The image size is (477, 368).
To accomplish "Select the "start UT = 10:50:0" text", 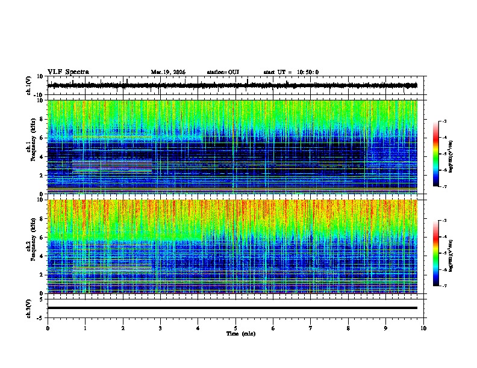I will (291, 72).
